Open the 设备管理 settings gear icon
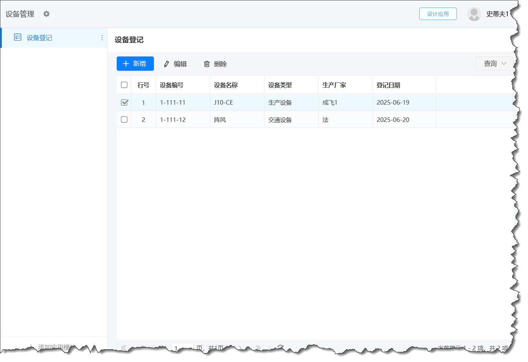 pos(46,14)
